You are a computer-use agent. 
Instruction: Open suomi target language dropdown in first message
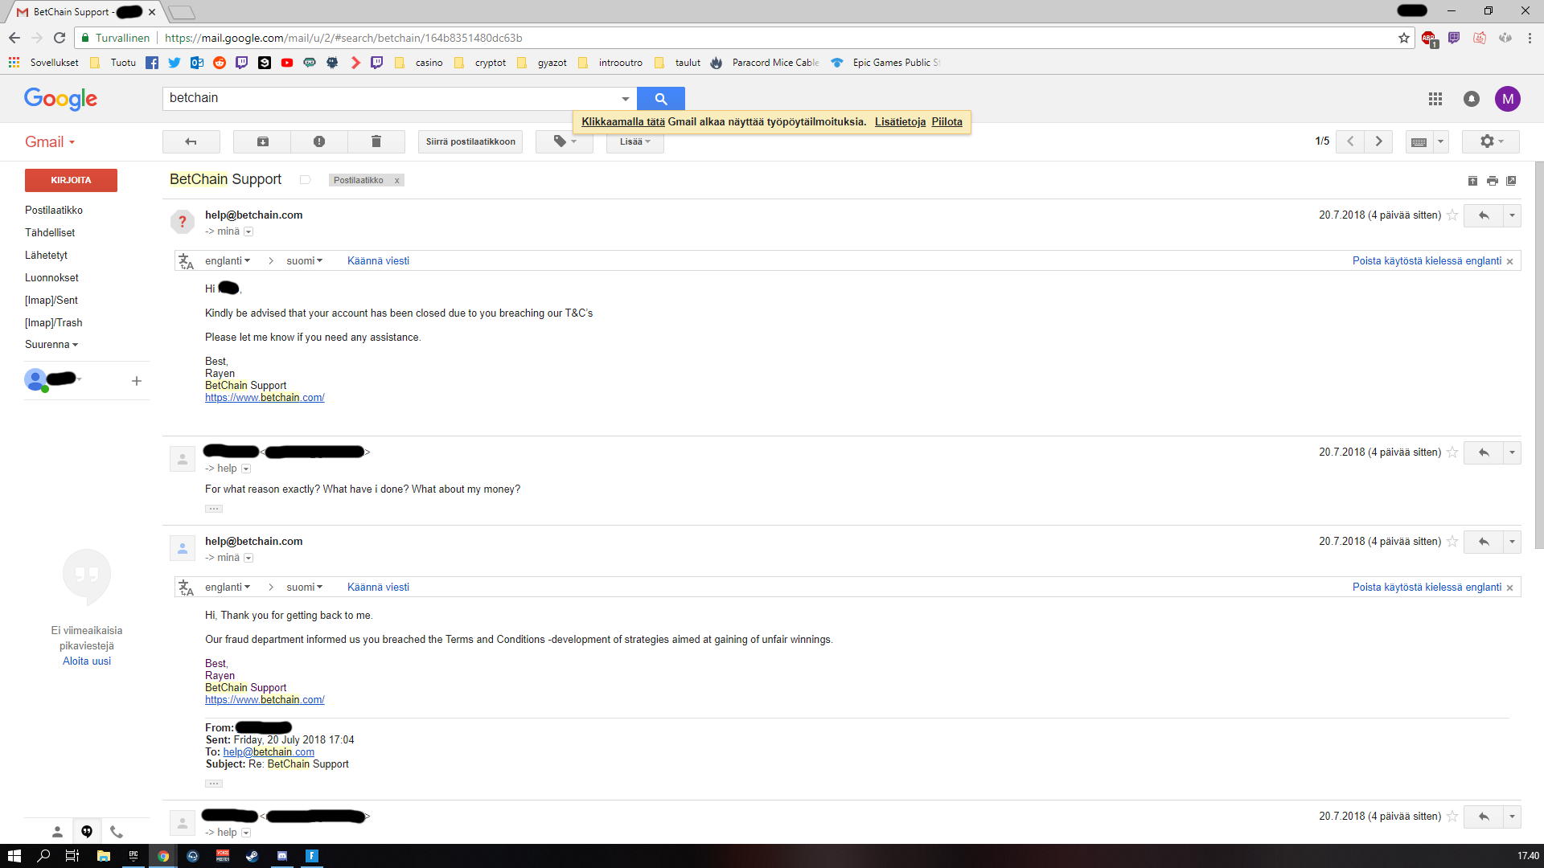tap(304, 260)
